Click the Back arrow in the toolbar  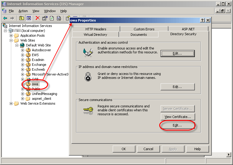point(5,18)
